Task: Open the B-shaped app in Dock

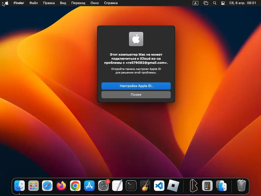Action: [194, 186]
